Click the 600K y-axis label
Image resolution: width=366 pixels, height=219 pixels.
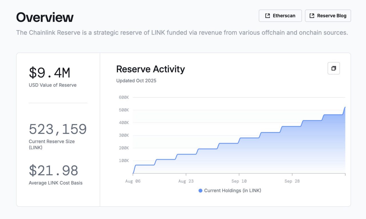coord(124,97)
